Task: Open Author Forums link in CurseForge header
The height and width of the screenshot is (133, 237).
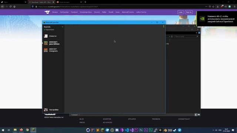Action: click(x=141, y=12)
